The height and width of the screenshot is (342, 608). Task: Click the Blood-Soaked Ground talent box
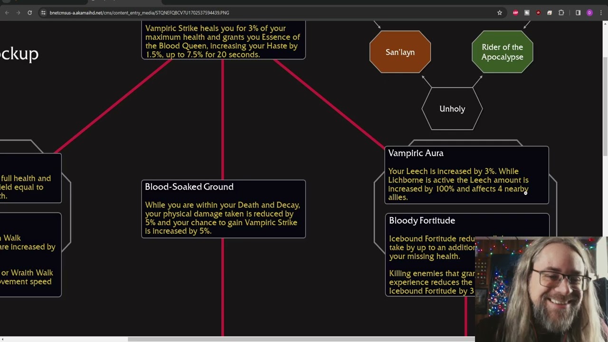[223, 209]
